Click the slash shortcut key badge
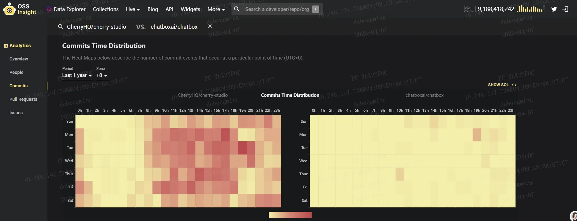The width and height of the screenshot is (577, 221). point(315,9)
